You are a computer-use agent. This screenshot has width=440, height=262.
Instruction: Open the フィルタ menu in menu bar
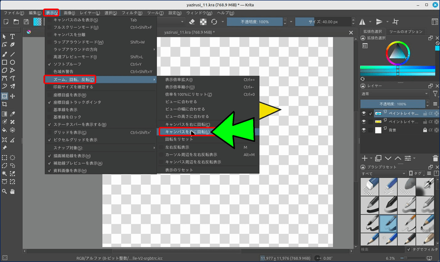[131, 13]
